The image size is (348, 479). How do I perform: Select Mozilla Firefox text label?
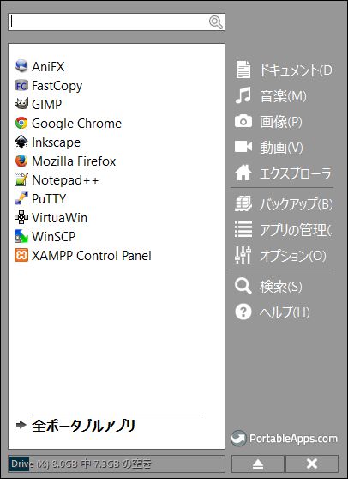pos(74,161)
